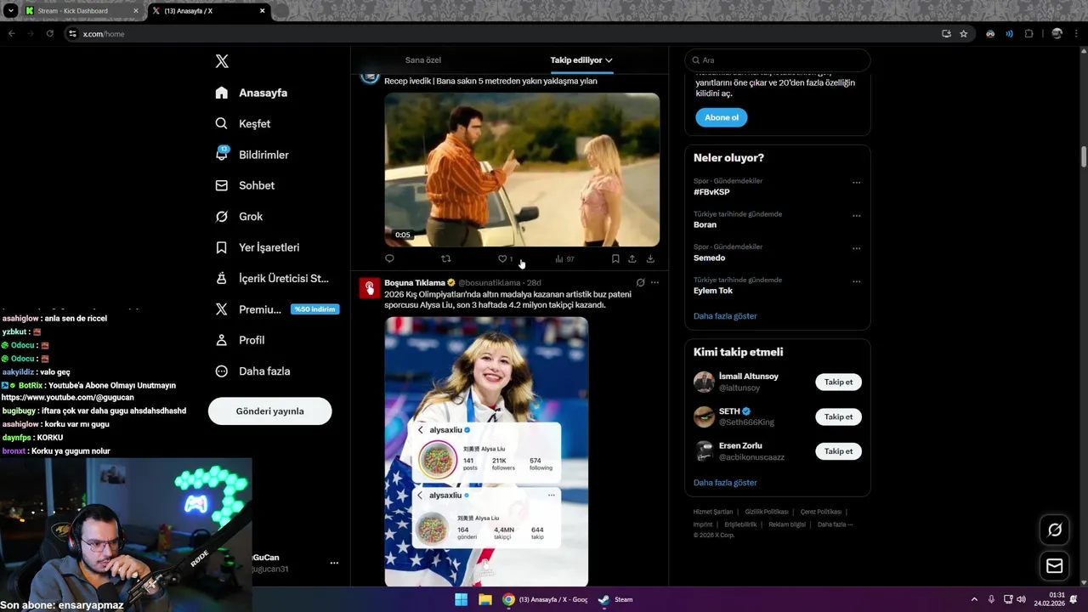
Task: Open Boşuna Tıklama profile name link
Action: (415, 282)
